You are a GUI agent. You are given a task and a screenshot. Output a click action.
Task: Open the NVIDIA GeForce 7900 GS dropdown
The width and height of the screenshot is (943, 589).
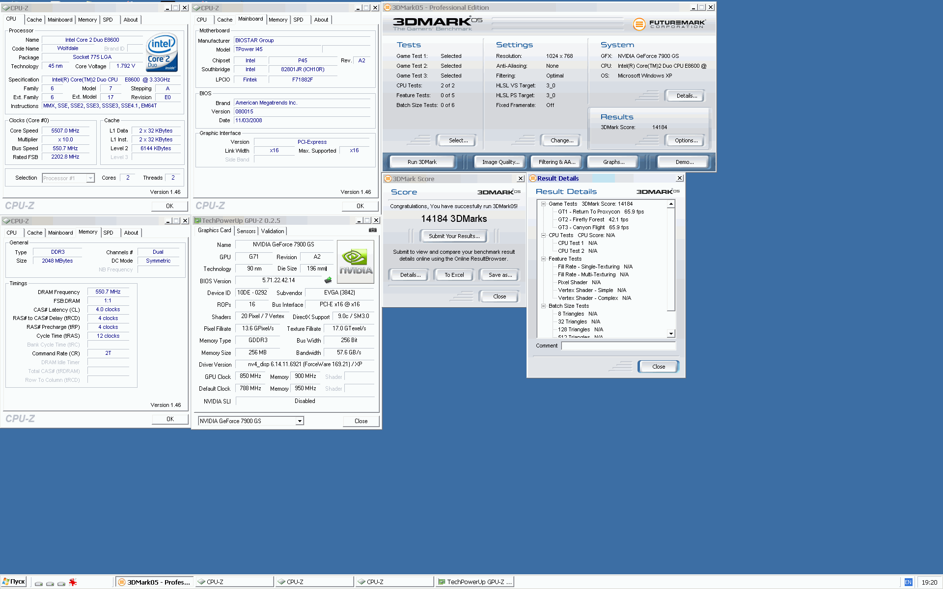tap(300, 421)
